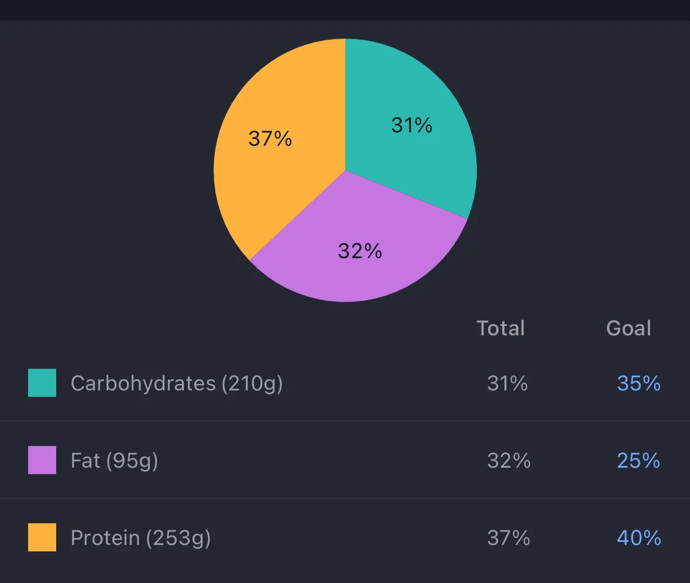This screenshot has height=583, width=690.
Task: Click the Total column header
Action: pos(500,328)
